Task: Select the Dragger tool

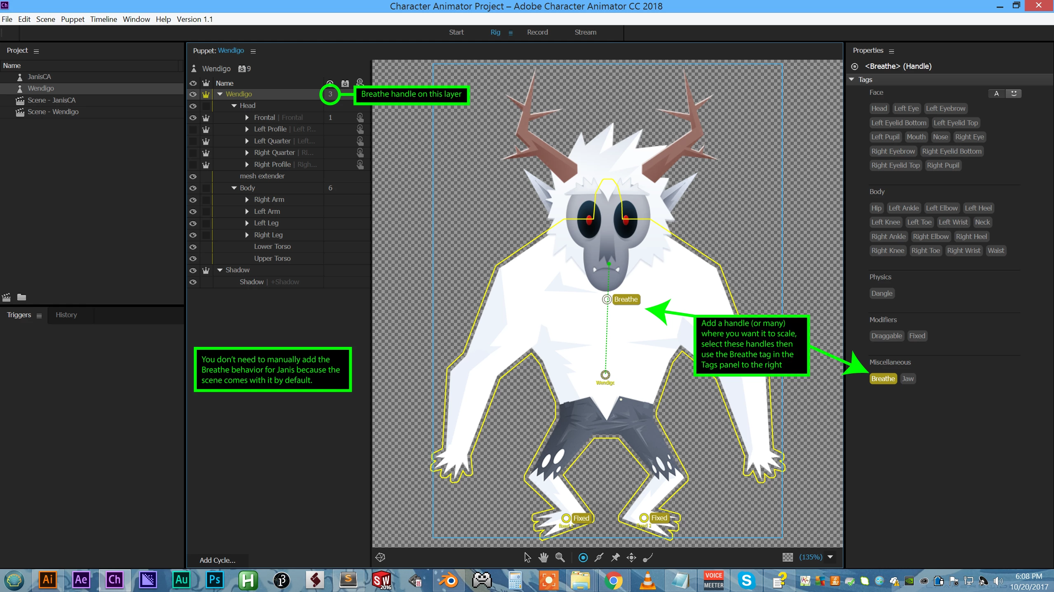Action: tap(631, 557)
